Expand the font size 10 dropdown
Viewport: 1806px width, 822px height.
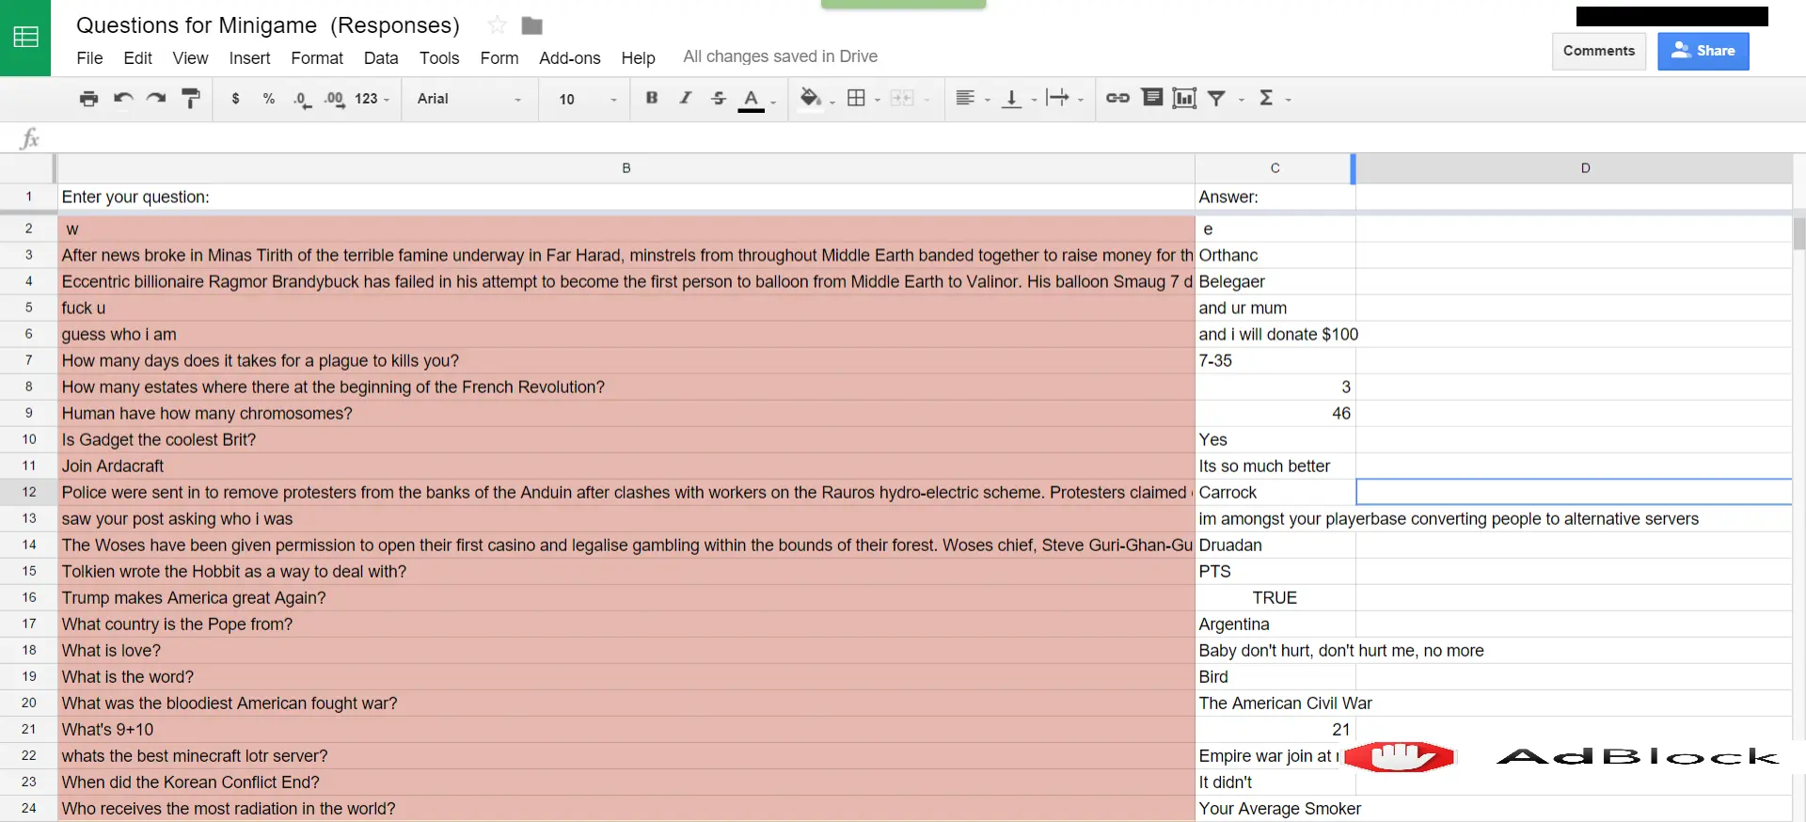[x=587, y=99]
